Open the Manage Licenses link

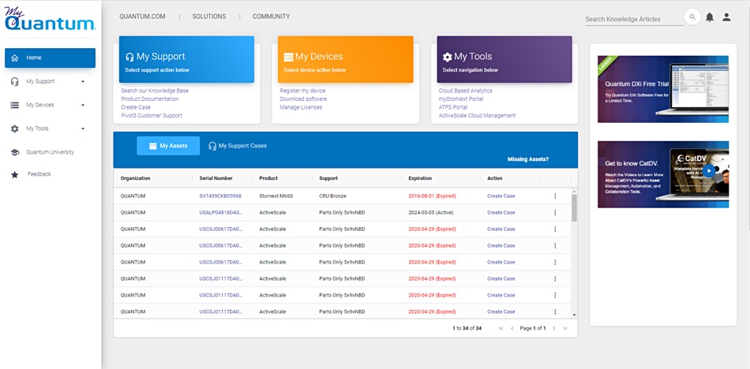(301, 107)
